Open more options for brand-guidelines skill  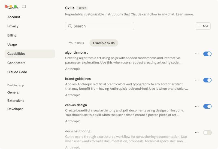pyautogui.click(x=197, y=80)
